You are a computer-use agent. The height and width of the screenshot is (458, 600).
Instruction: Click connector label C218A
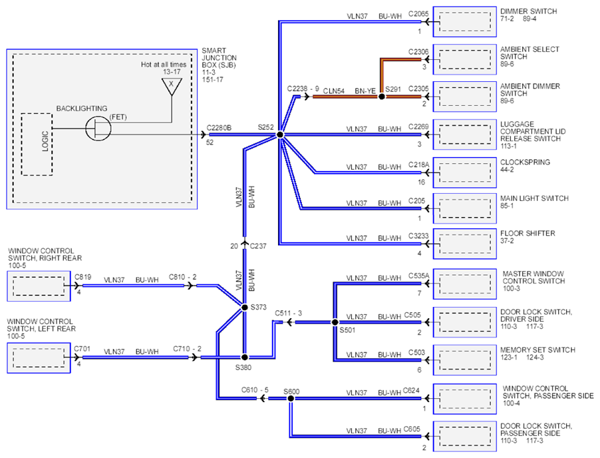418,164
